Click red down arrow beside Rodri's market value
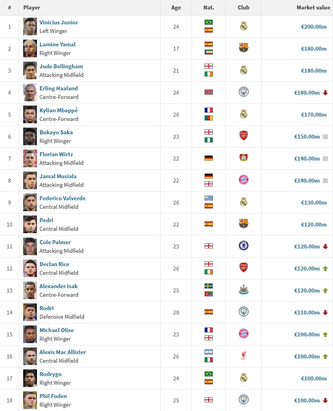Screen dimensions: 333x411 pos(325,313)
